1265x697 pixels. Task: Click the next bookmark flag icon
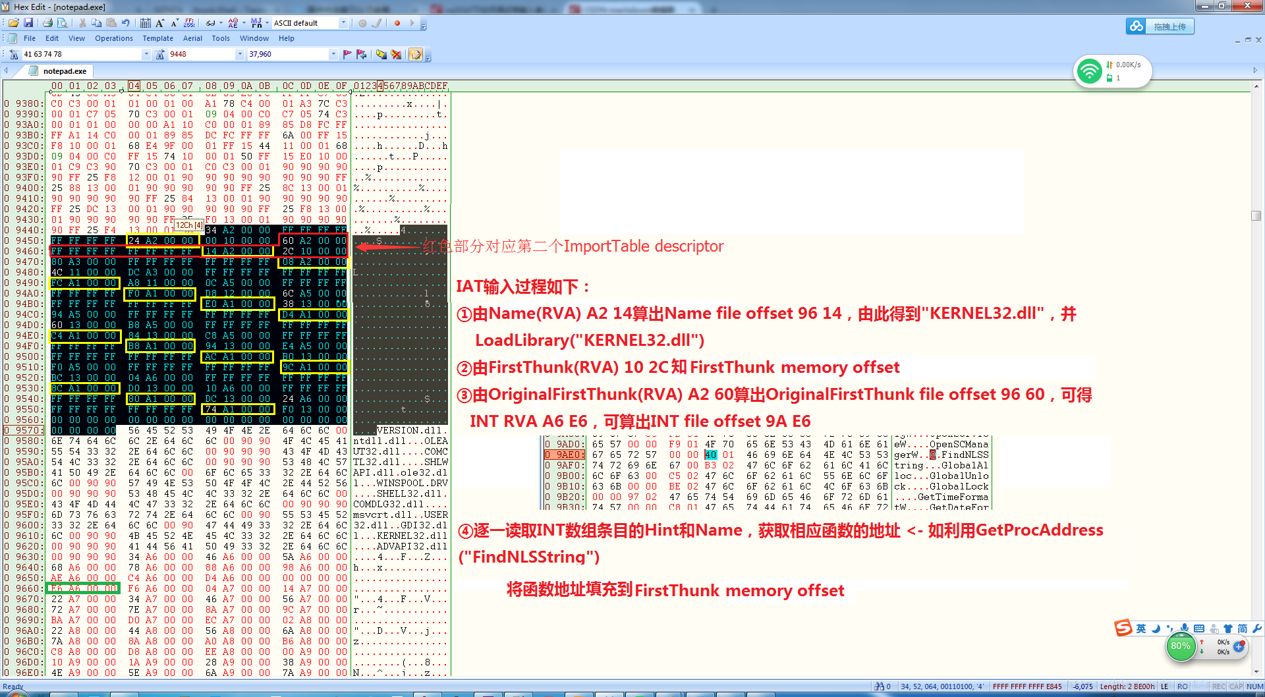coord(362,54)
